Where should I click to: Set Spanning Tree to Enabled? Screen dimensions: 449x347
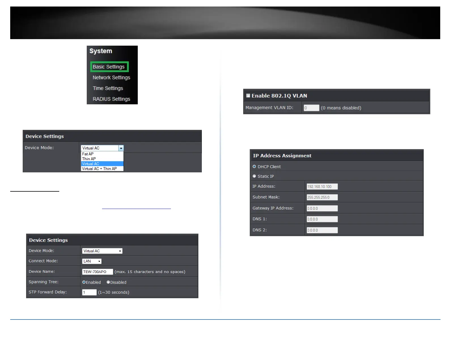[84, 282]
